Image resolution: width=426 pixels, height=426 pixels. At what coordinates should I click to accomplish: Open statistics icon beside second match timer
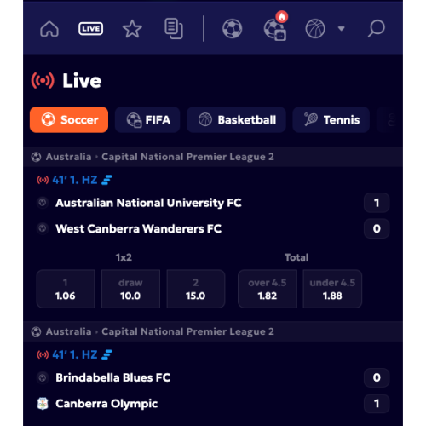[x=106, y=354]
